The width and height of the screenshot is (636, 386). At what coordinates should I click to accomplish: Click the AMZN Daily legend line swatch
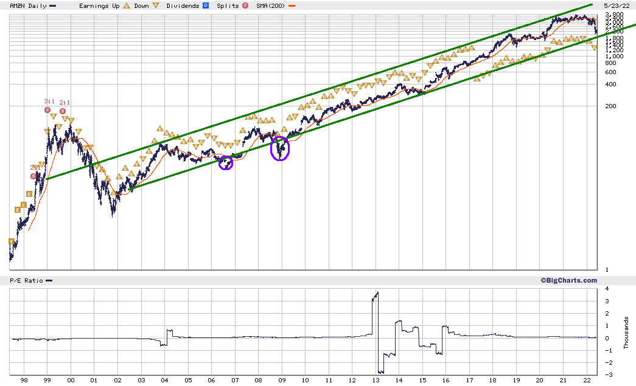click(53, 6)
